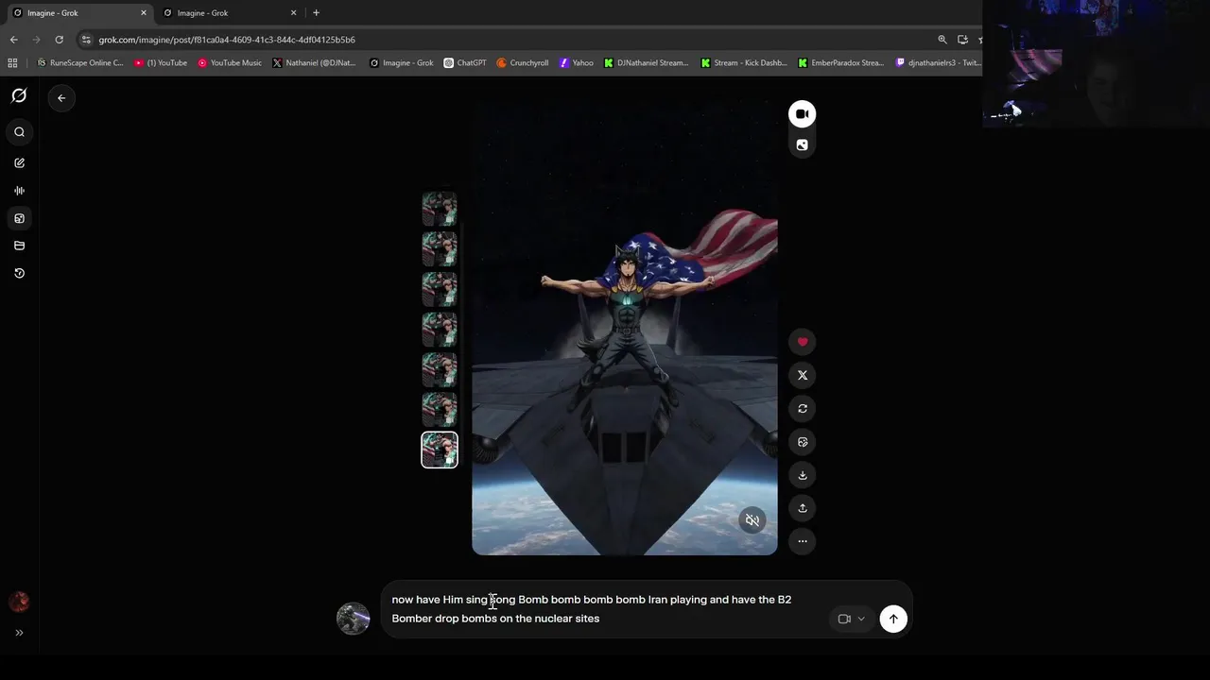Open the ChatGPT bookmark
The image size is (1210, 680).
click(x=465, y=63)
